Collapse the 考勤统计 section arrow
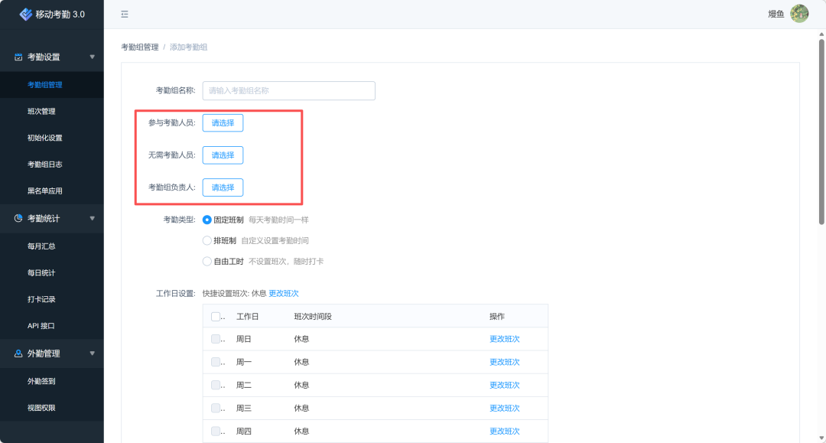 pyautogui.click(x=93, y=218)
